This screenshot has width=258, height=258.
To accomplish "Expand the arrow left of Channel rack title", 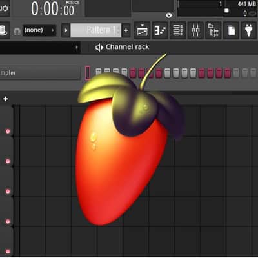I will click(77, 47).
